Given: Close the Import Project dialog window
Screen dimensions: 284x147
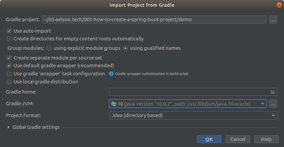Looking at the screenshot, I should coord(279,5).
